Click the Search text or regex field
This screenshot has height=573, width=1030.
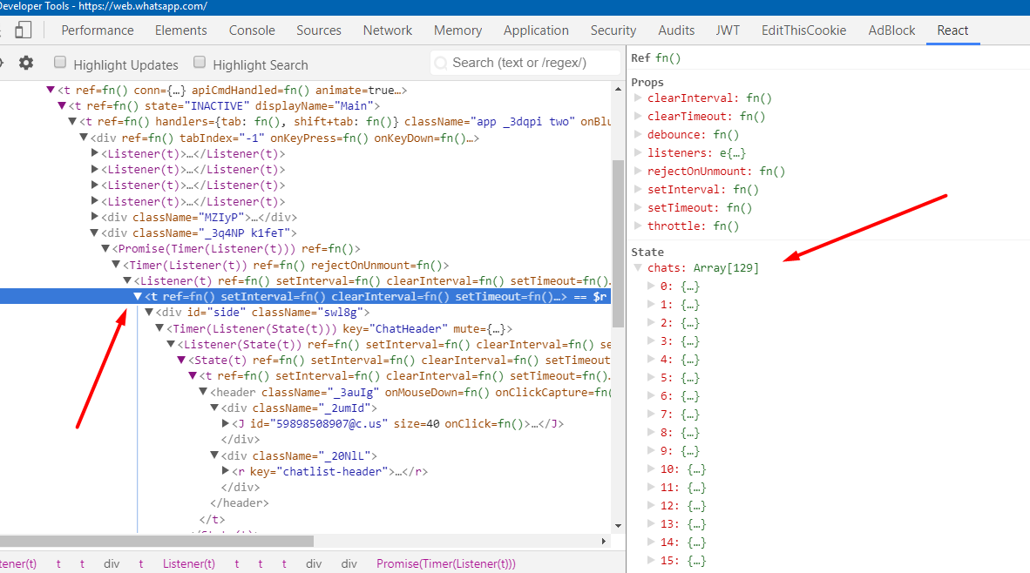(x=525, y=63)
